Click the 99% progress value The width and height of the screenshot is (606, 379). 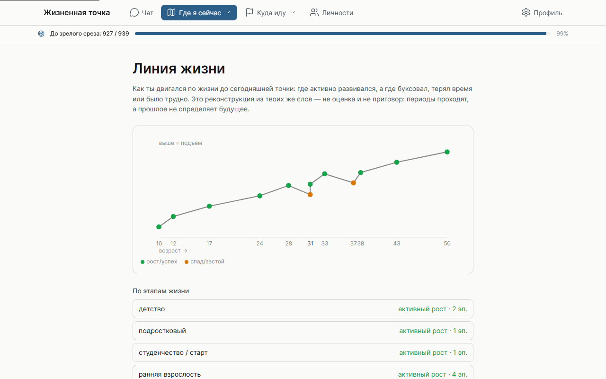[x=562, y=34]
